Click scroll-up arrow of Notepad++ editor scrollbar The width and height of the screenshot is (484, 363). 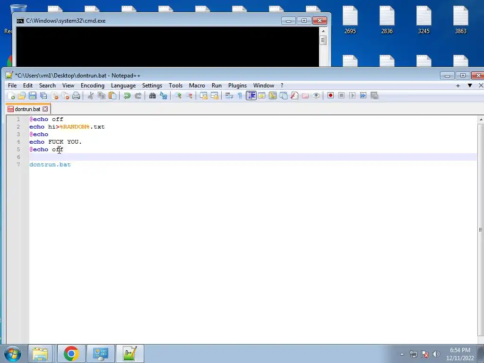click(481, 119)
